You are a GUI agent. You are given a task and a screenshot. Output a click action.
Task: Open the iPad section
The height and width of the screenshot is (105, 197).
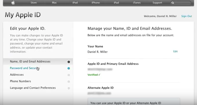point(116,3)
